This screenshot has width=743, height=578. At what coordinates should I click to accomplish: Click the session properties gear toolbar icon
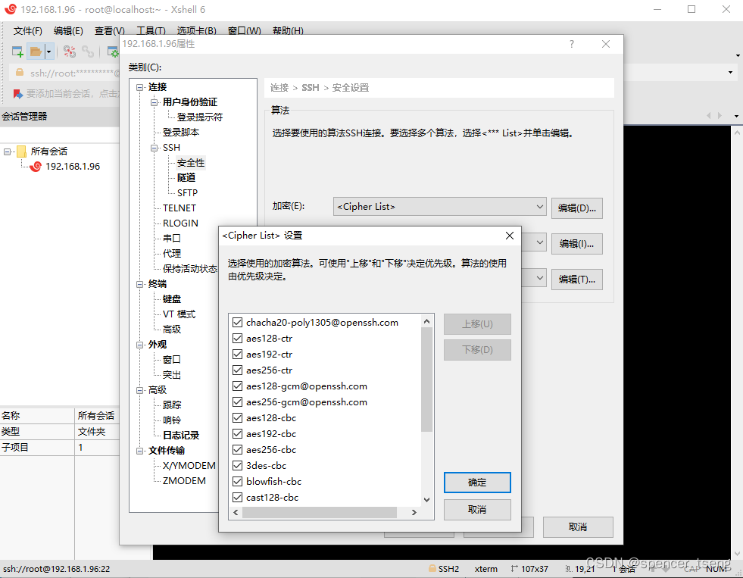[x=112, y=52]
